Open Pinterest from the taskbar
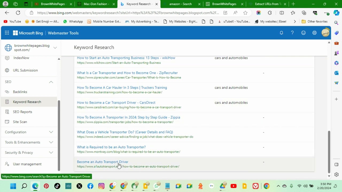 pos(46,186)
